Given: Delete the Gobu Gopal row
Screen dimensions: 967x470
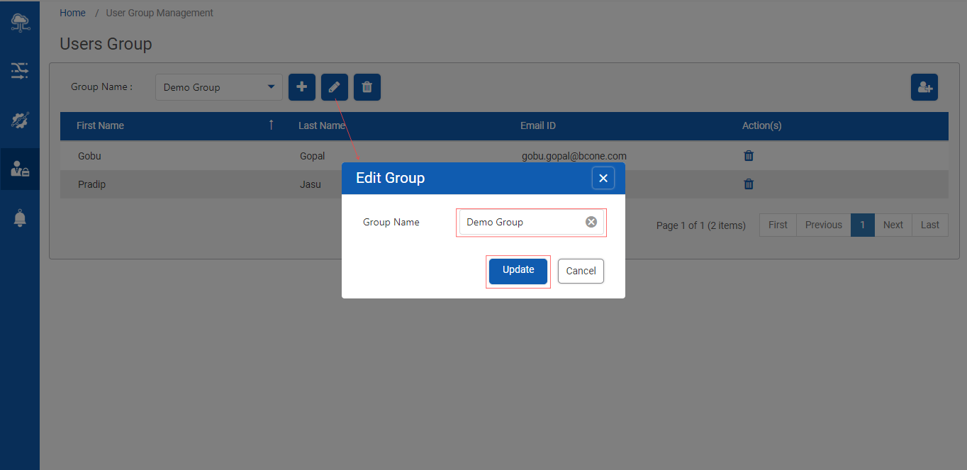Looking at the screenshot, I should 749,156.
